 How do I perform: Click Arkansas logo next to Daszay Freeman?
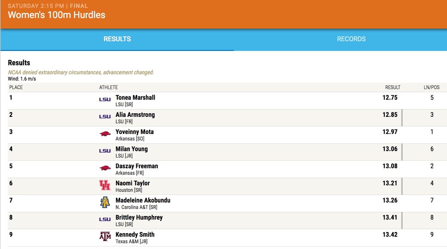105,168
